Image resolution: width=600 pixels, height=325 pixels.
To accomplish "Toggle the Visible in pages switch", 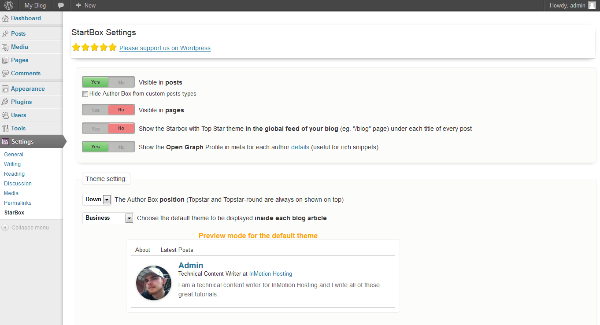I will (108, 110).
